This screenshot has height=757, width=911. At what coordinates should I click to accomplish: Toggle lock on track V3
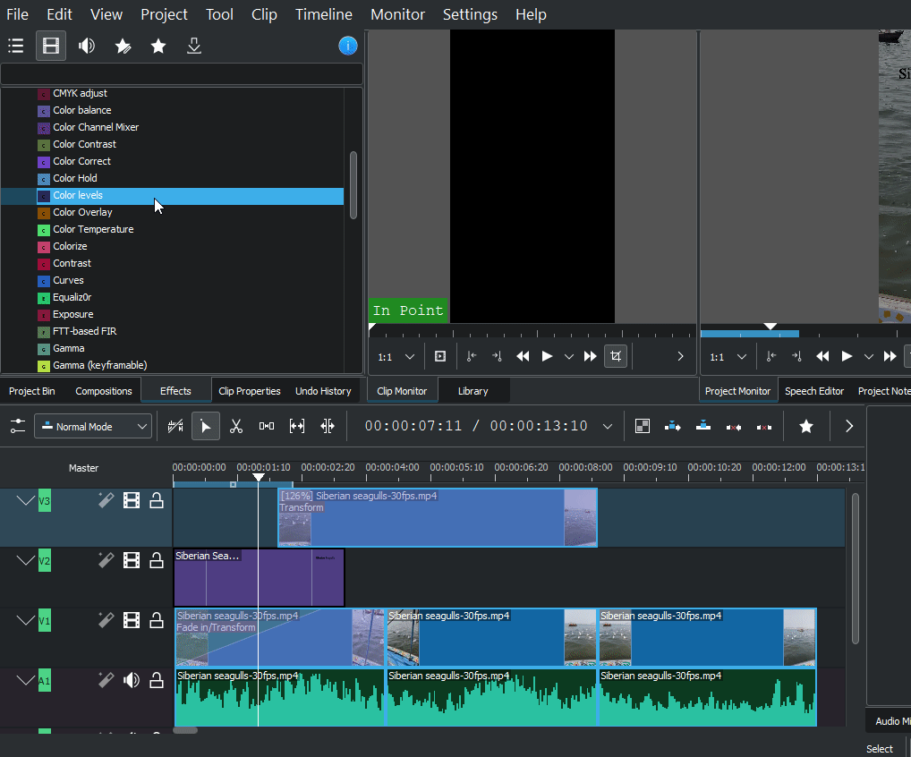coord(157,501)
